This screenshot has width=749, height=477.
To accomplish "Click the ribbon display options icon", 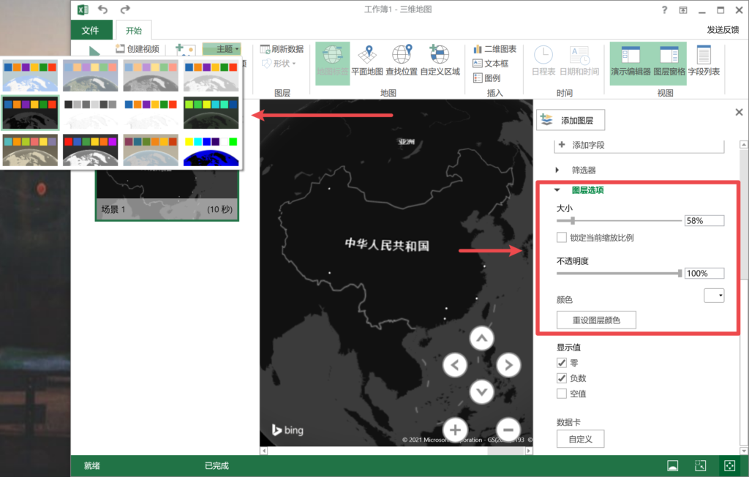I will 683,10.
